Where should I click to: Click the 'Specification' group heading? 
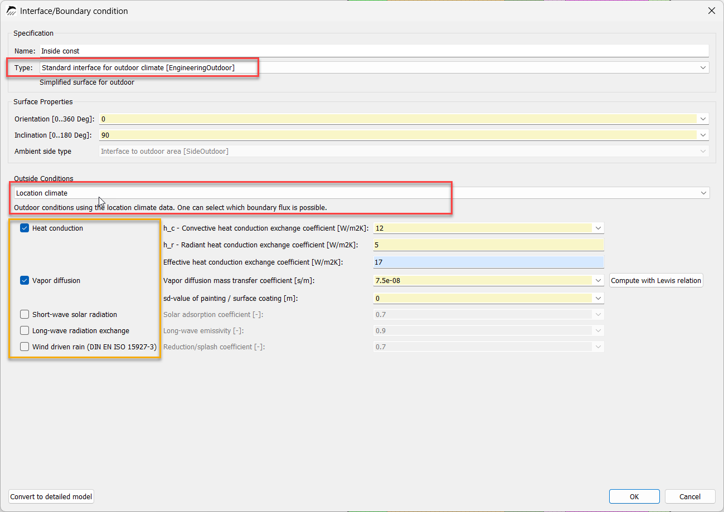[33, 33]
